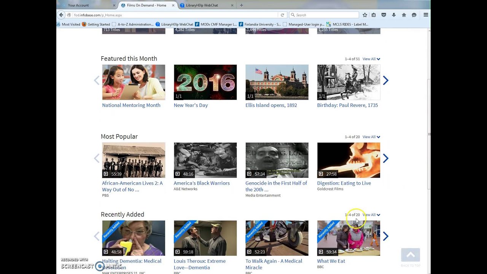Screen dimensions: 487x274
Task: Open the New Year's Day link
Action: 191,105
